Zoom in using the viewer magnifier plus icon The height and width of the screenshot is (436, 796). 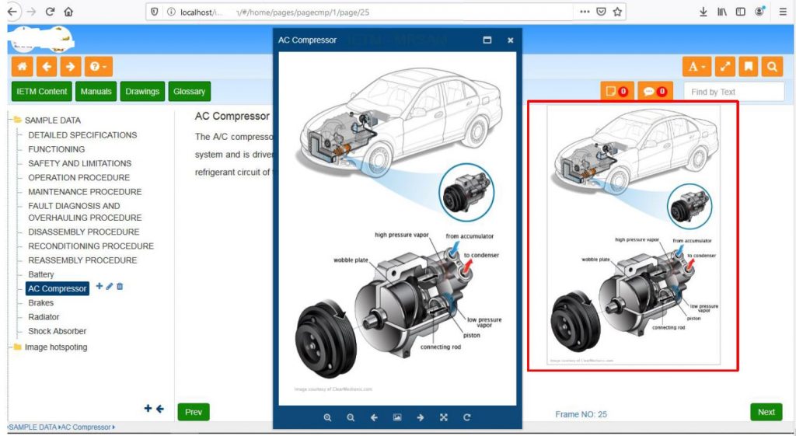(x=327, y=417)
